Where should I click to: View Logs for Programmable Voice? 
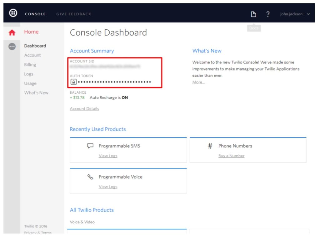point(108,187)
